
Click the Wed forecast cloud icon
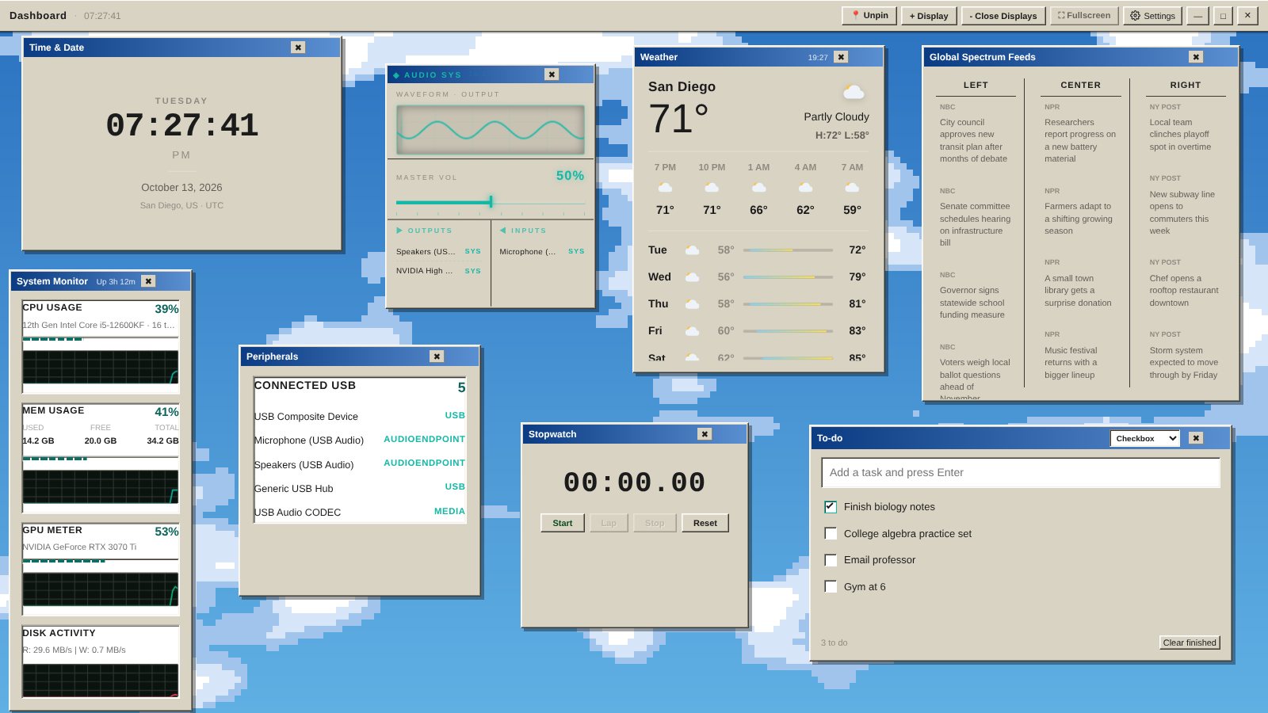pyautogui.click(x=692, y=277)
